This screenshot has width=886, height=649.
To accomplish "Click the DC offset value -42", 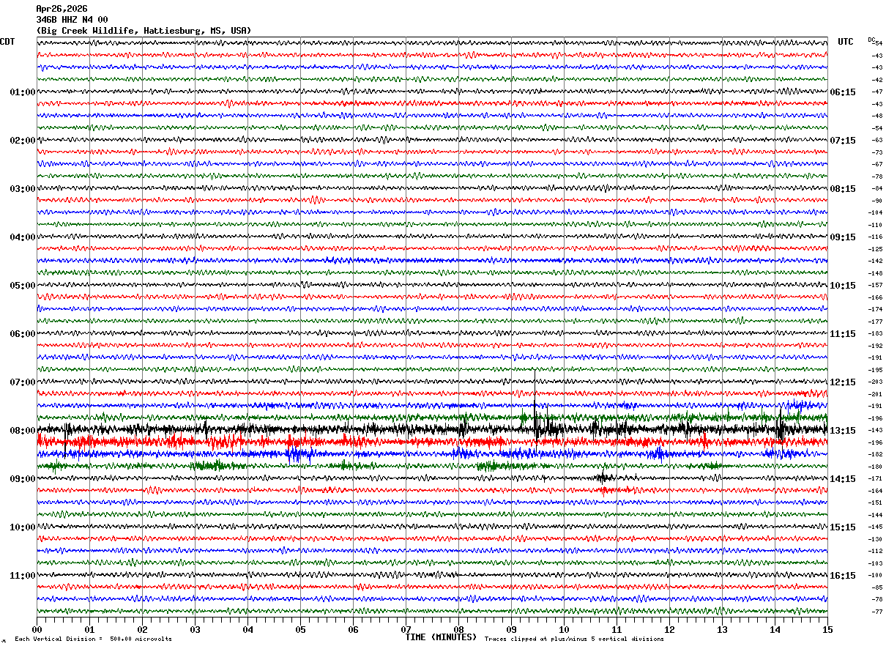I will [x=876, y=80].
